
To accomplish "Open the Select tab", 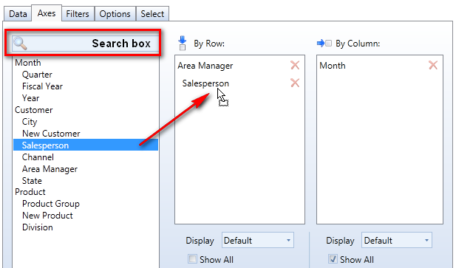I will (x=152, y=14).
